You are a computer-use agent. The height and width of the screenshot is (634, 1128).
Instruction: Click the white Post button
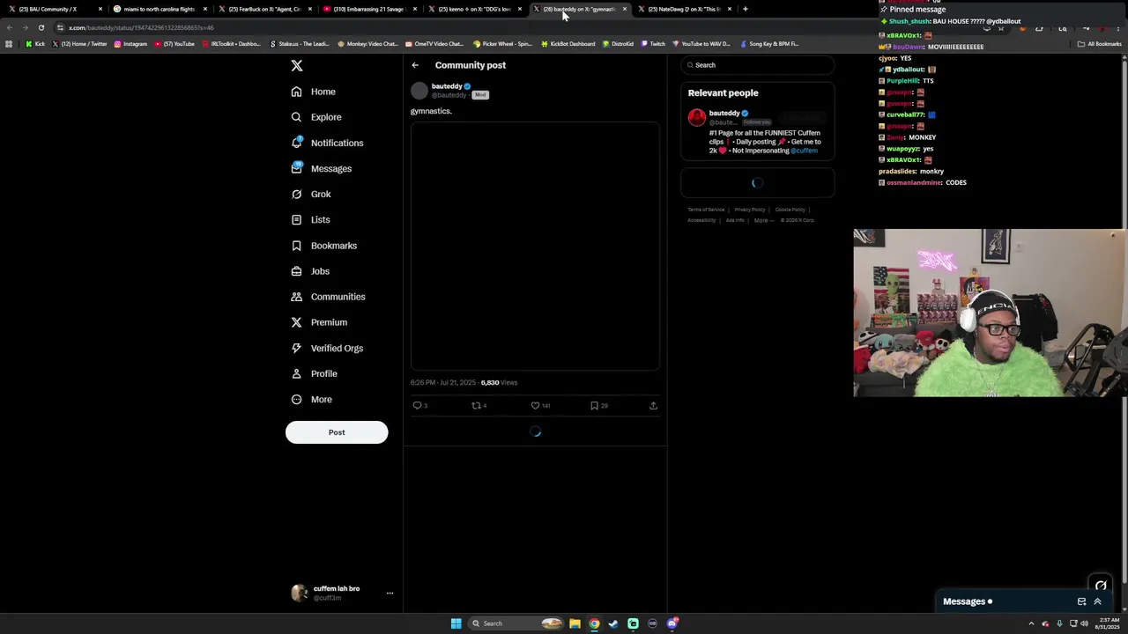pos(337,432)
